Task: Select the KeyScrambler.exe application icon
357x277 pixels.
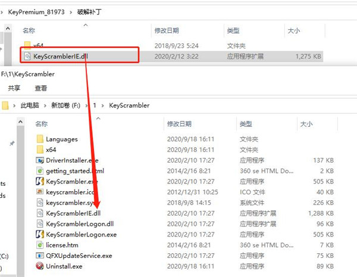Action: point(40,182)
